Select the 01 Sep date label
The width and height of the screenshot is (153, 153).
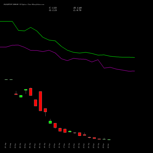pos(15,146)
